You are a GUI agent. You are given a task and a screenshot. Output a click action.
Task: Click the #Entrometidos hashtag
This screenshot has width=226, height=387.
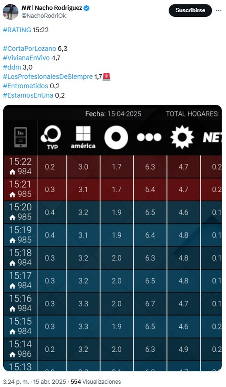(25, 86)
